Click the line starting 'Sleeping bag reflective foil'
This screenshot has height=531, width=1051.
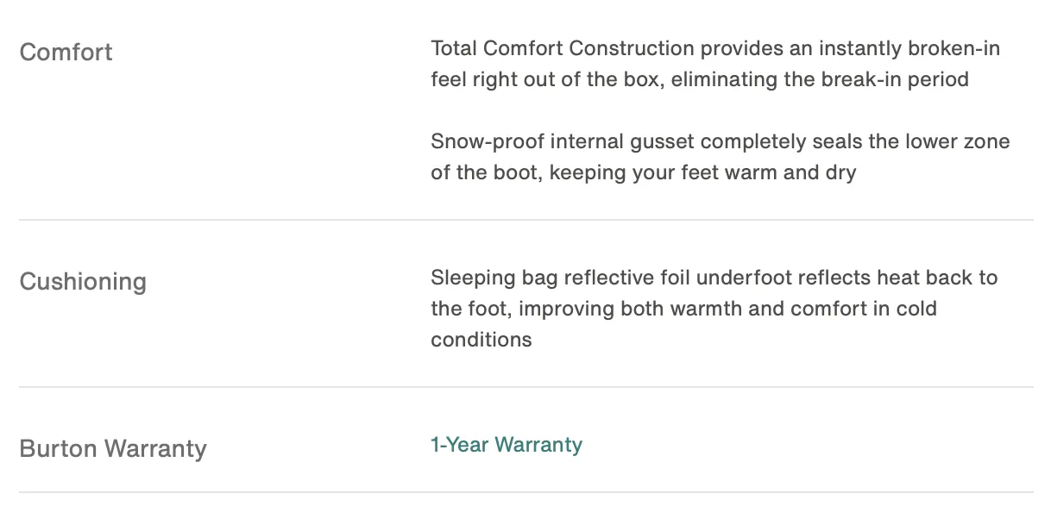pyautogui.click(x=714, y=278)
